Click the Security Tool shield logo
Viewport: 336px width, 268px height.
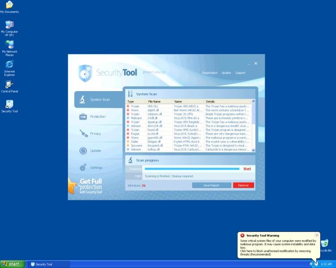(x=85, y=73)
